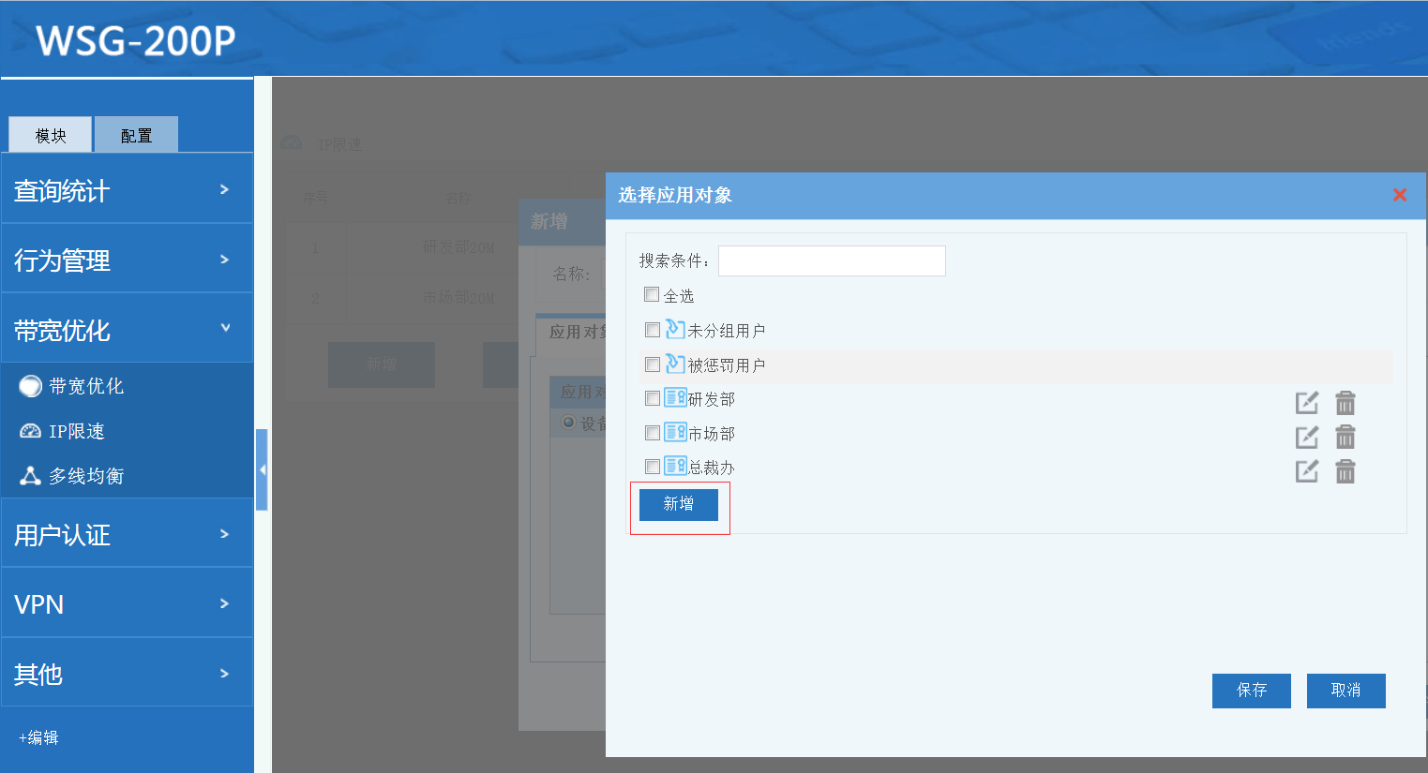Screen dimensions: 1428x773
Task: Open 多线均衡 in the sidebar
Action: pos(85,476)
